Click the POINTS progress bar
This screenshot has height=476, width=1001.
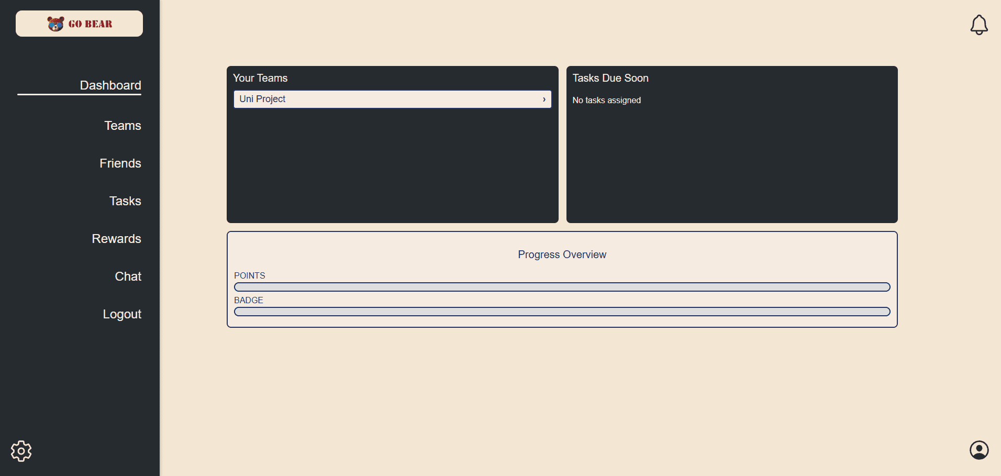click(x=562, y=287)
